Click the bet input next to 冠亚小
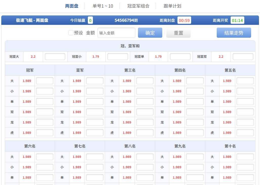Screen dimensions: 260x185 [117, 56]
